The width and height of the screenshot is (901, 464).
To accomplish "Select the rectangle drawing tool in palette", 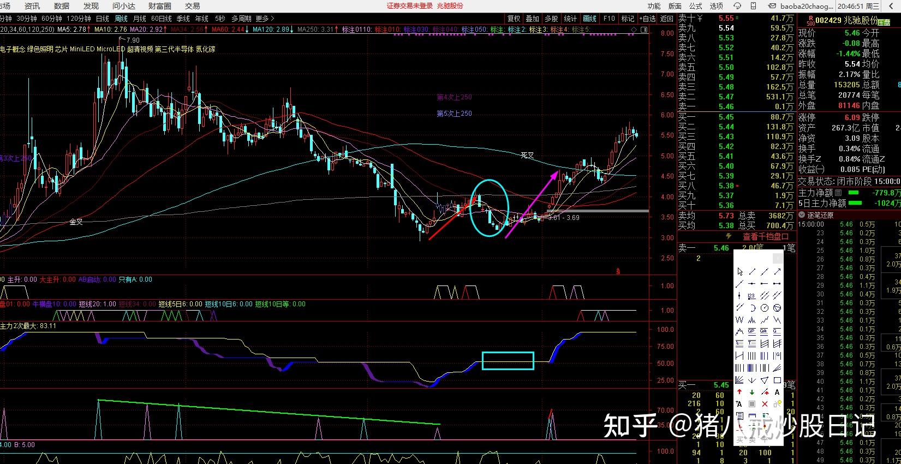I will click(777, 380).
